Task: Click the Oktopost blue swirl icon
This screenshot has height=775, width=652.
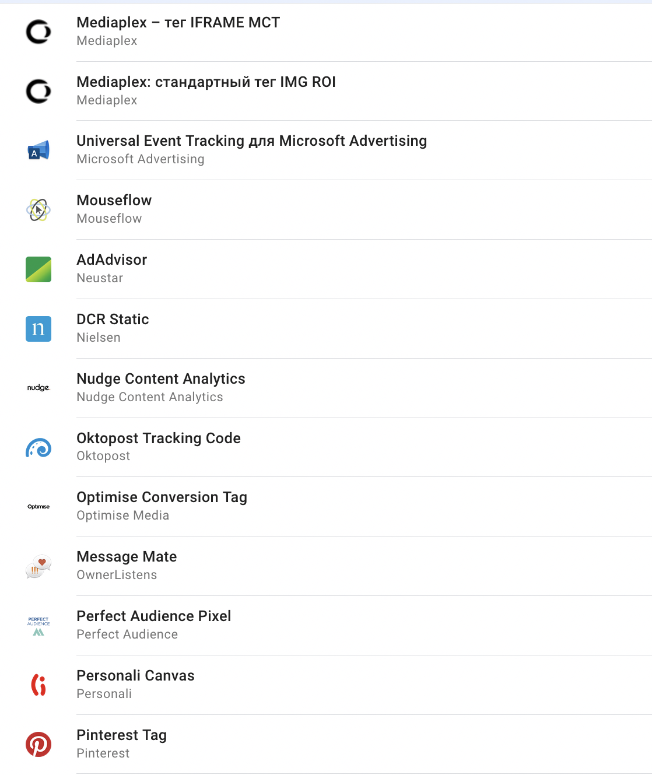Action: click(x=38, y=448)
